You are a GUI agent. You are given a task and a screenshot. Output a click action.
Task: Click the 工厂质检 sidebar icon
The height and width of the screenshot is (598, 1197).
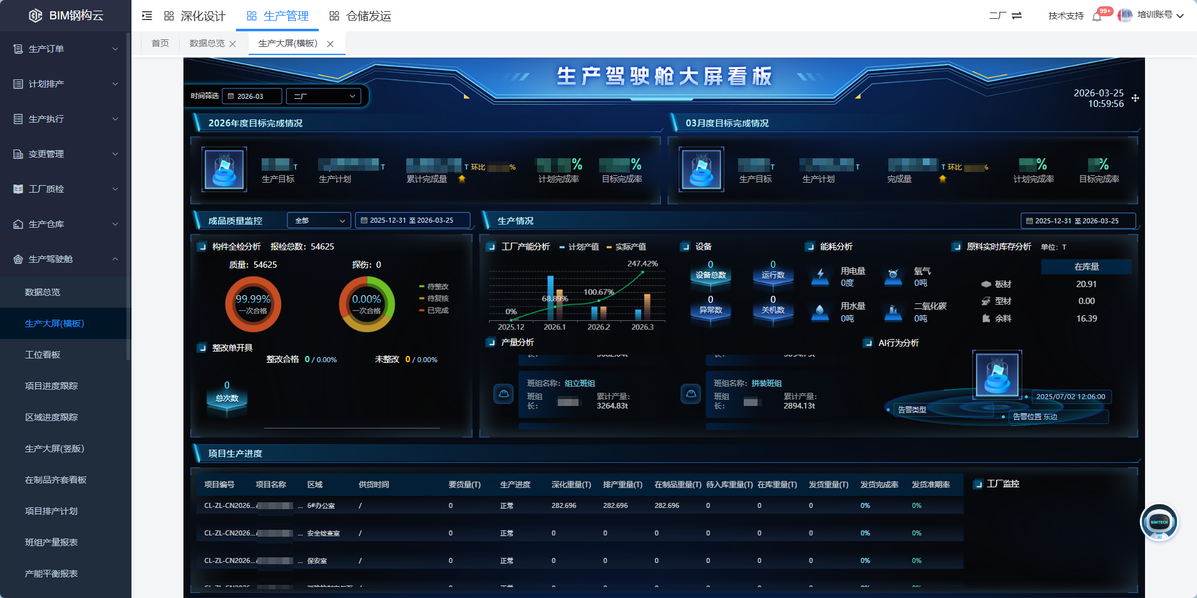tap(18, 189)
